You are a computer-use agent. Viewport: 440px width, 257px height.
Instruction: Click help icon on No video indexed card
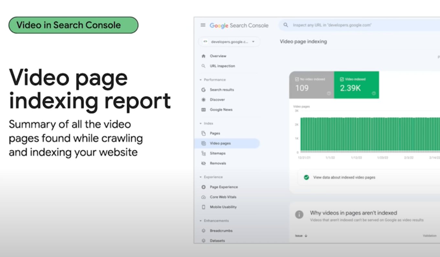coord(329,93)
